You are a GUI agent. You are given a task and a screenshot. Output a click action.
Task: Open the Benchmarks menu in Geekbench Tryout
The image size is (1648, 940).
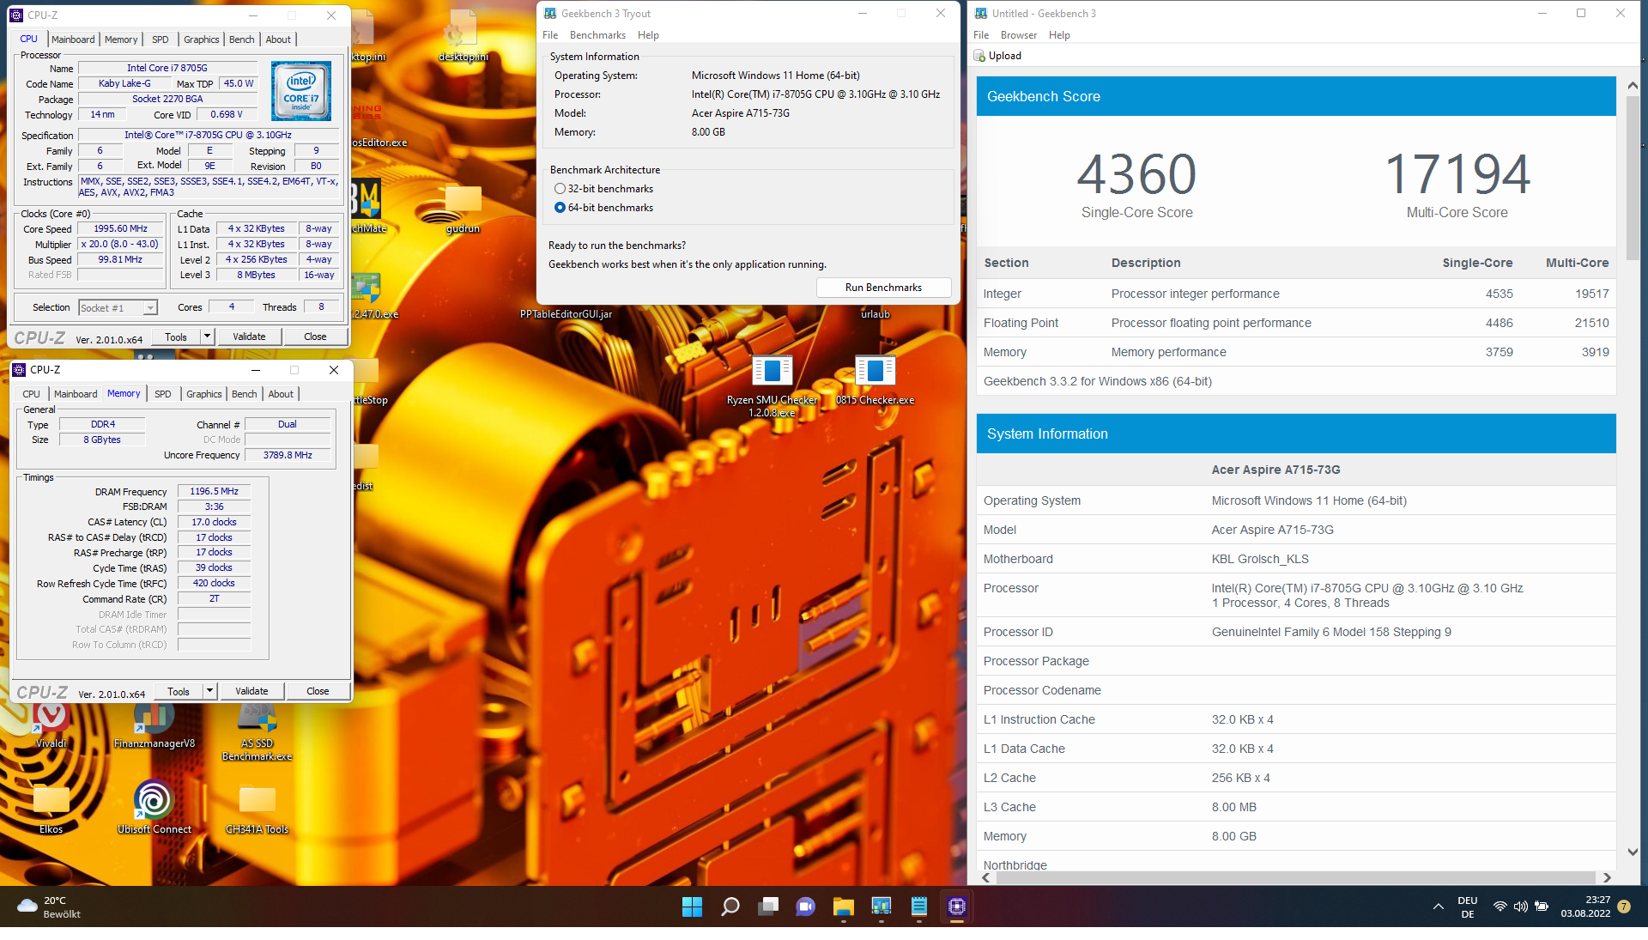click(597, 35)
